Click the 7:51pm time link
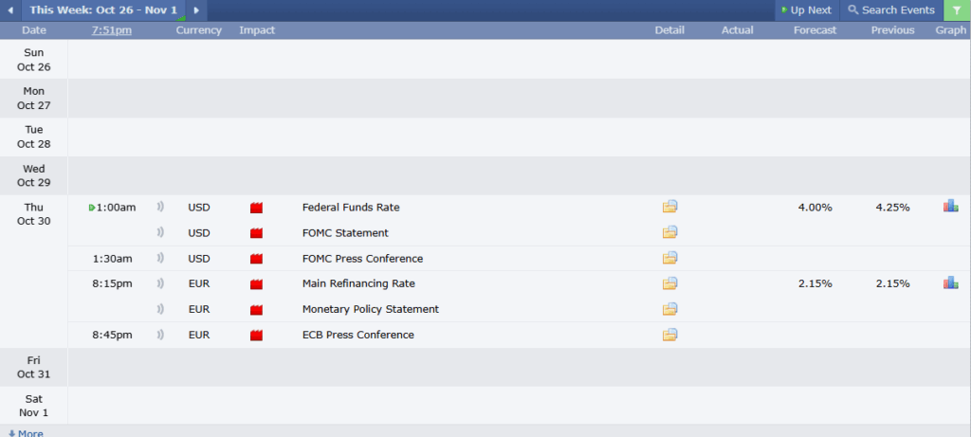Viewport: 971px width, 437px height. click(x=112, y=30)
